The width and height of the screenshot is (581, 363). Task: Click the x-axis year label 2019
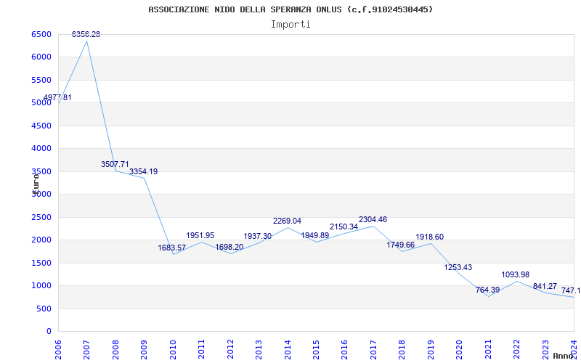click(x=431, y=350)
